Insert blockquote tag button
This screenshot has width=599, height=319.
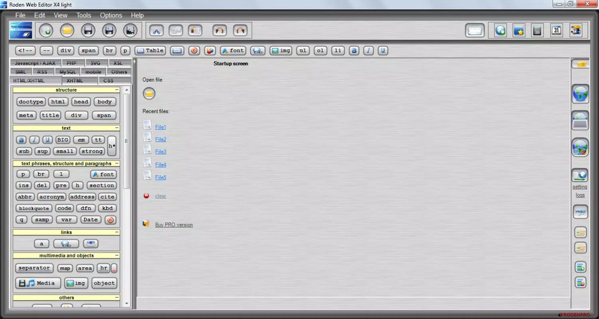point(34,208)
